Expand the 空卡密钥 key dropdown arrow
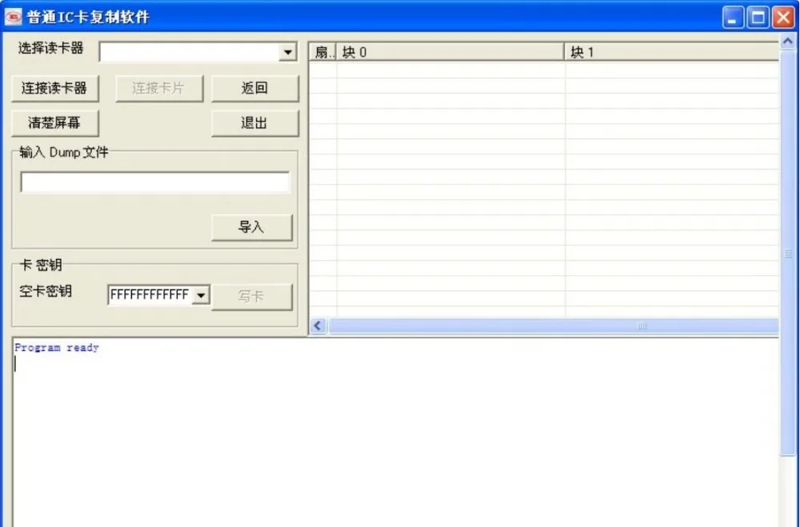Viewport: 800px width, 527px height. click(201, 295)
